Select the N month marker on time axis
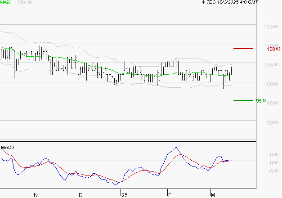282x198 pixels. pyautogui.click(x=36, y=194)
